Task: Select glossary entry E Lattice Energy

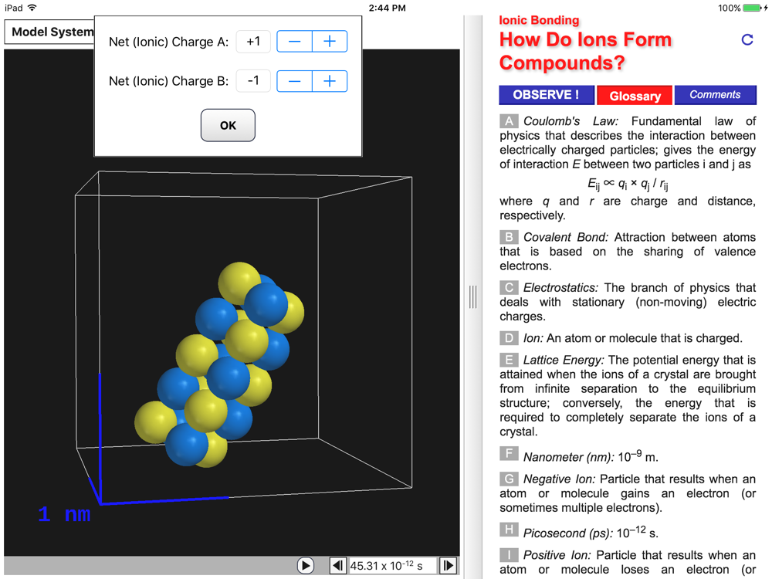Action: (509, 360)
